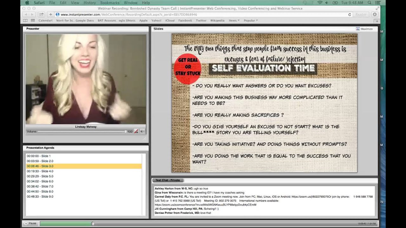This screenshot has height=228, width=406.
Task: Click the presenter panel resize grip
Action: coord(145,139)
